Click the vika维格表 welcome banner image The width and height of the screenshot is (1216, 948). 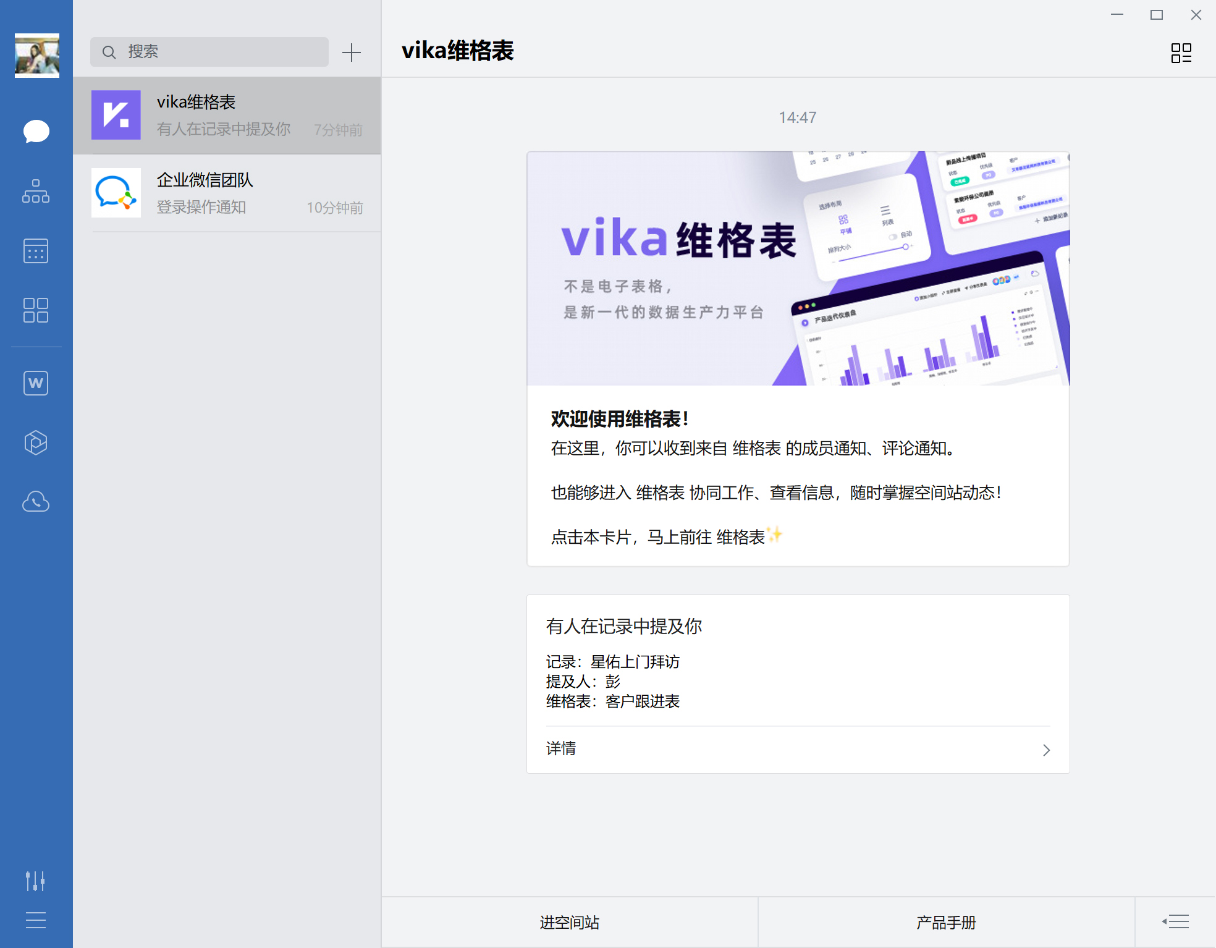click(798, 268)
